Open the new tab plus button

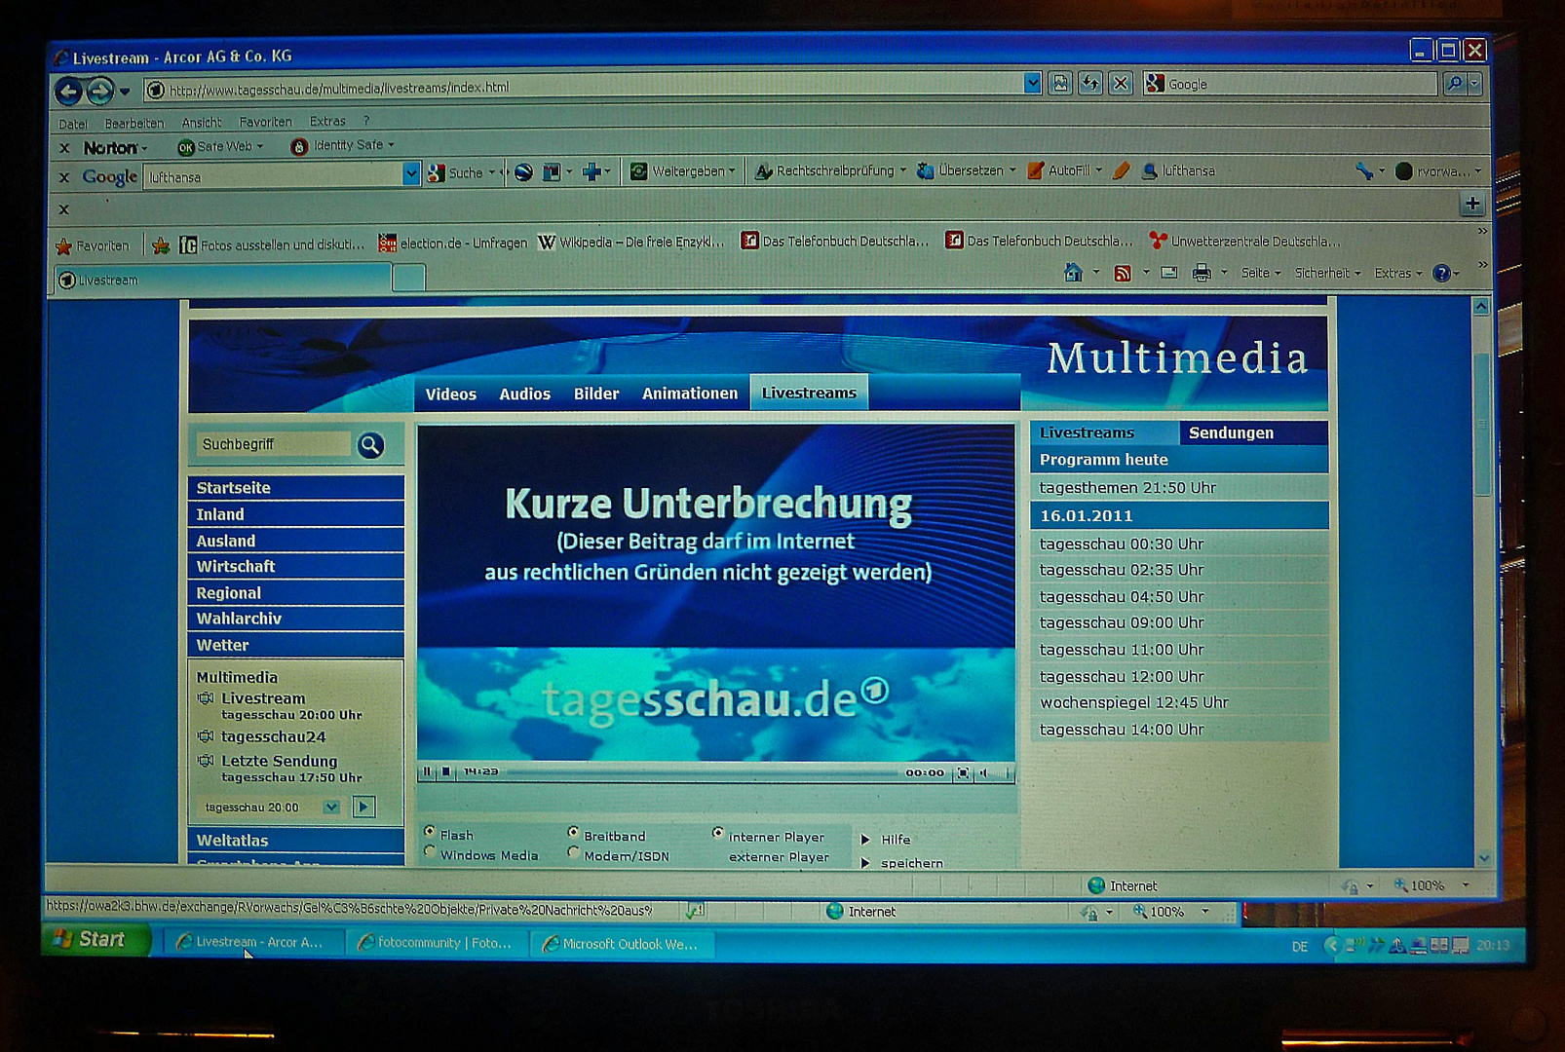[1472, 204]
